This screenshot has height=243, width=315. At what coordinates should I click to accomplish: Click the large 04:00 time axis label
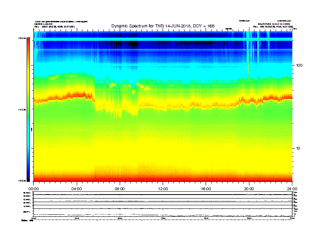click(x=76, y=189)
